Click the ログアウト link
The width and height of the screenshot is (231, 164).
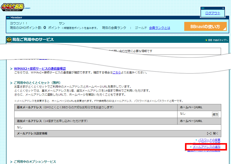212,12
